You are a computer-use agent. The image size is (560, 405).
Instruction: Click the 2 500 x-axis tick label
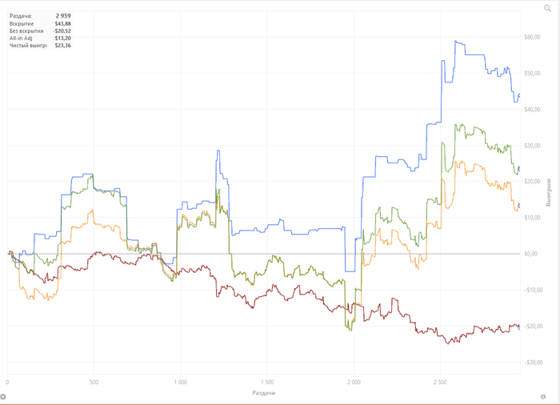click(x=439, y=383)
